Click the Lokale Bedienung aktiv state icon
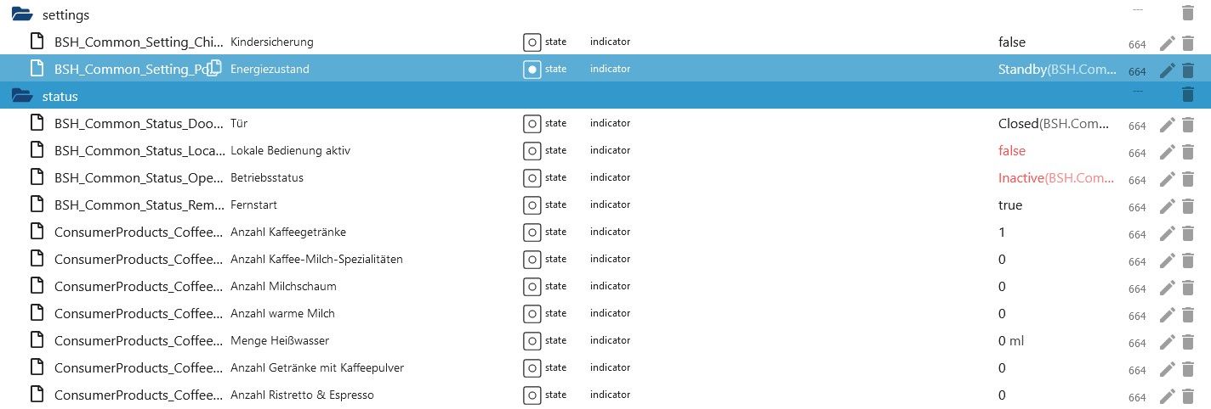The height and width of the screenshot is (409, 1211). pyautogui.click(x=532, y=150)
